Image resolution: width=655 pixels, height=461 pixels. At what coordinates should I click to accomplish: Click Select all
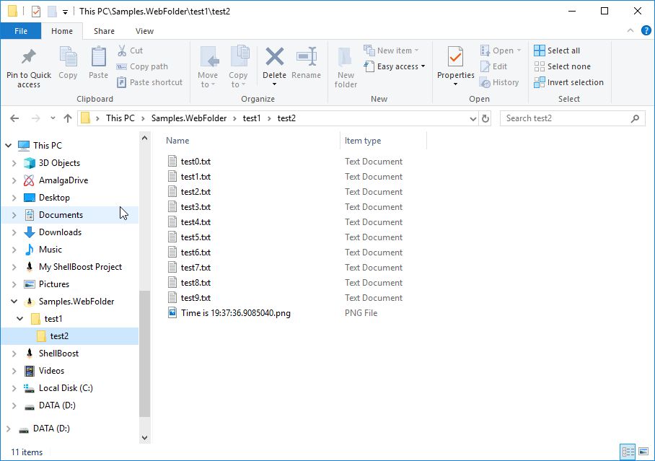click(x=557, y=51)
